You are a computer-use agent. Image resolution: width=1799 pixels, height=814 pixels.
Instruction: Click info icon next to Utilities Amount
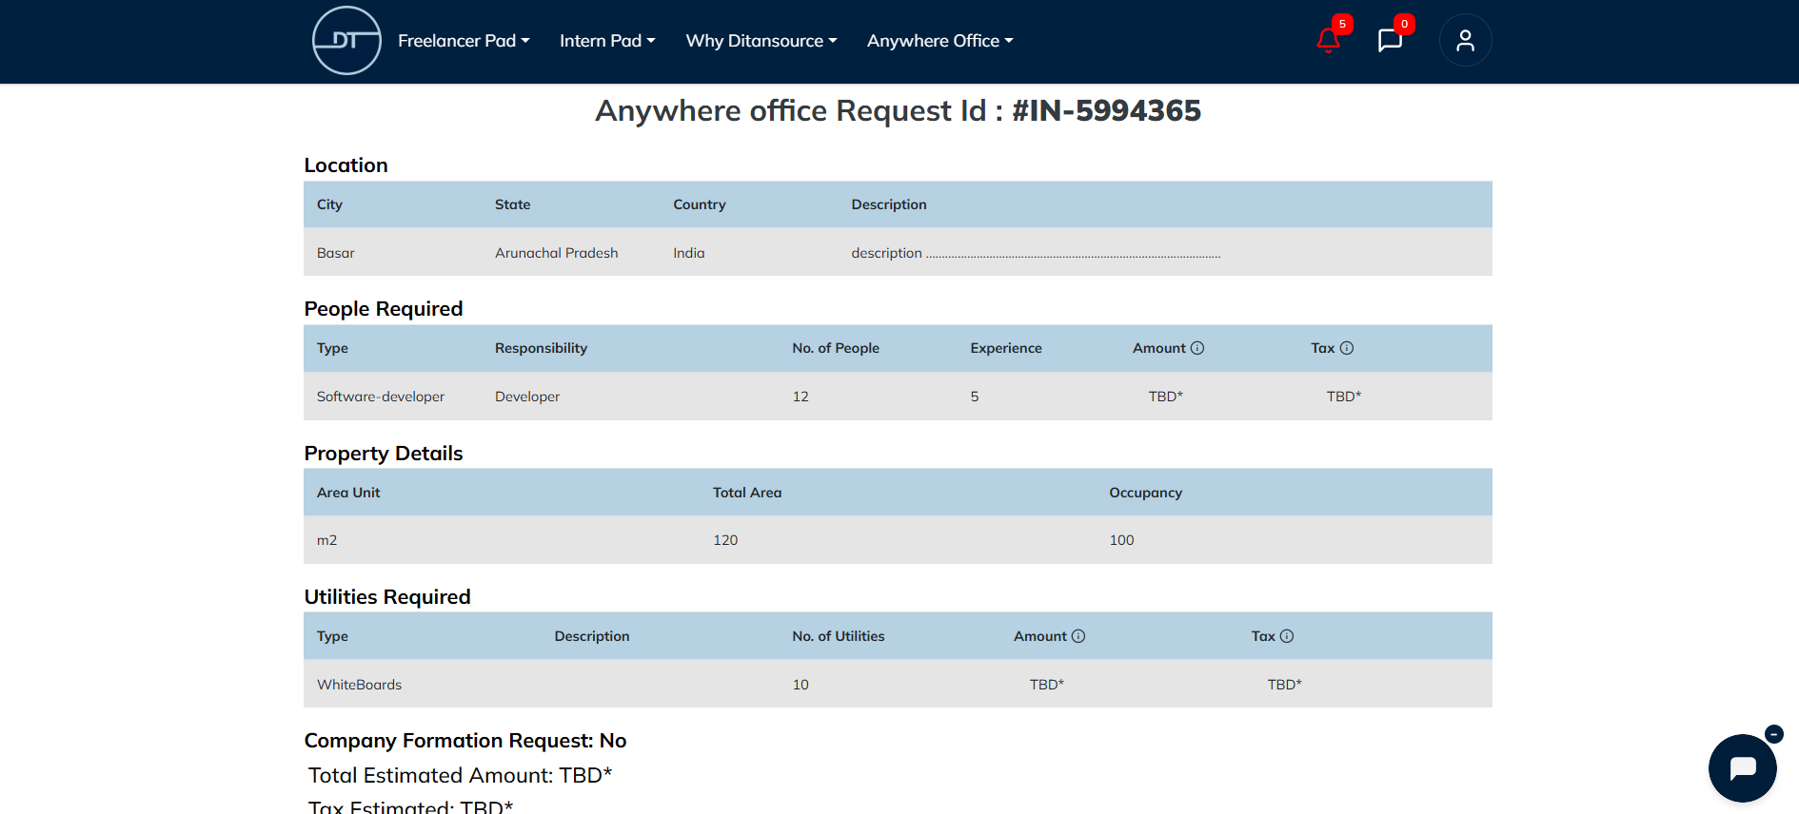click(x=1078, y=636)
